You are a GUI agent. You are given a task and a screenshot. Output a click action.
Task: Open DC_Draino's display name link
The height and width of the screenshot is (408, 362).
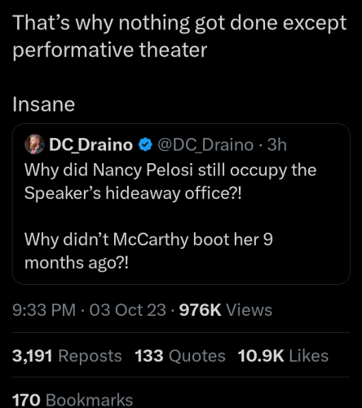pyautogui.click(x=90, y=144)
